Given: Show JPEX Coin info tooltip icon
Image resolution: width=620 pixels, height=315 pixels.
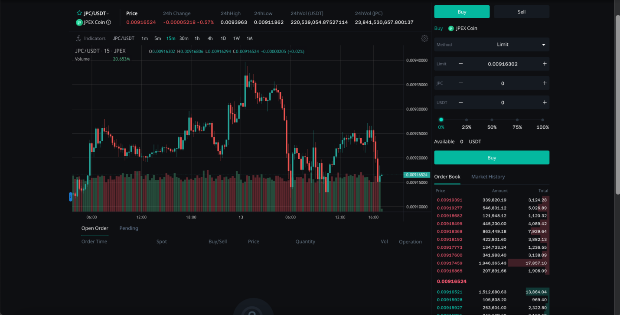Looking at the screenshot, I should (109, 22).
